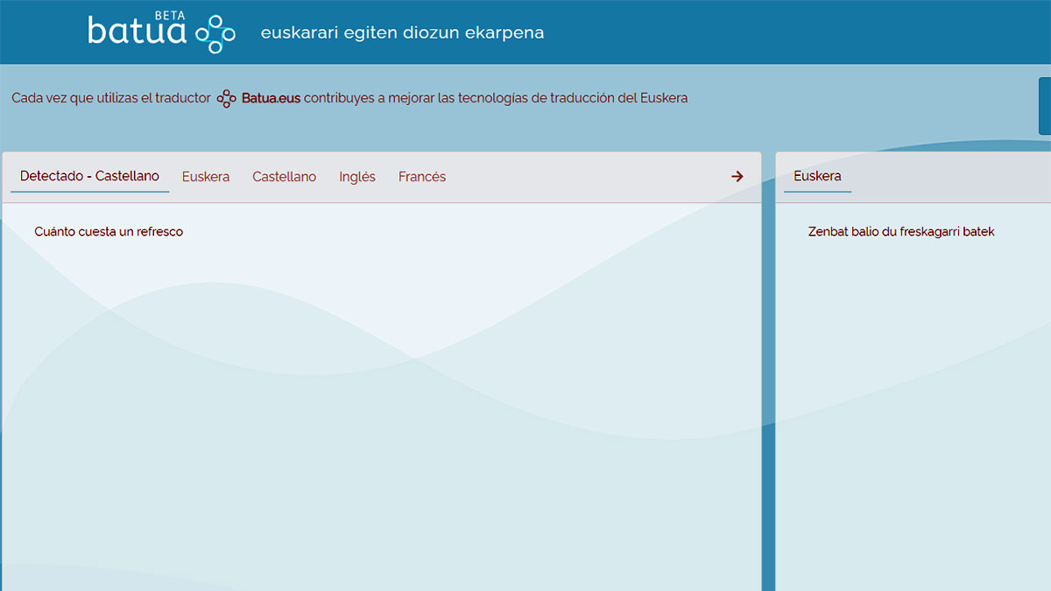Click the small Batua icon in the banner

[x=226, y=99]
